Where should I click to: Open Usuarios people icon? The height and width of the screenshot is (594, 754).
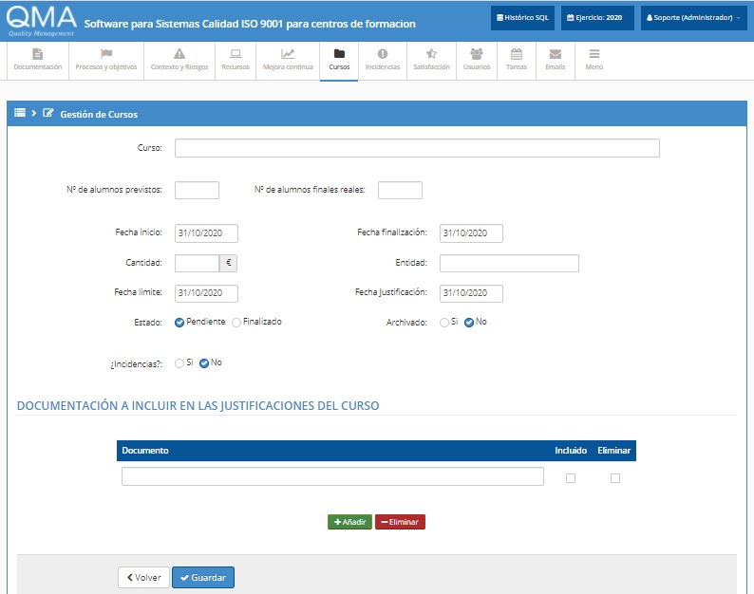click(477, 55)
